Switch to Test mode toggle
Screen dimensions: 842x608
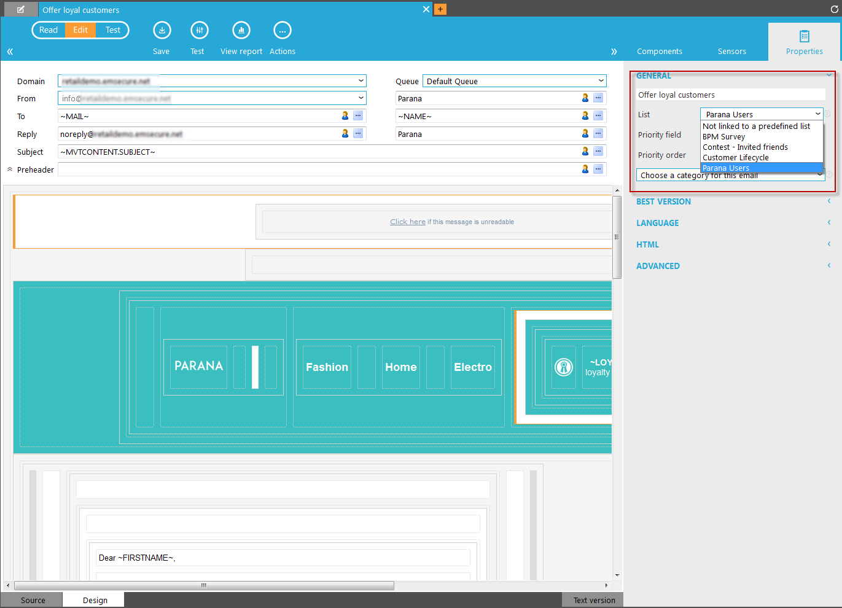coord(113,30)
